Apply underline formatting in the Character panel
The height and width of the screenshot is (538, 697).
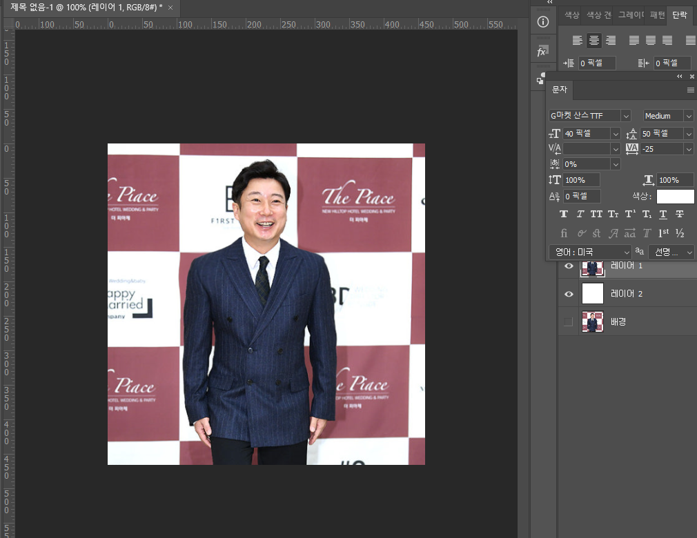[x=663, y=214]
